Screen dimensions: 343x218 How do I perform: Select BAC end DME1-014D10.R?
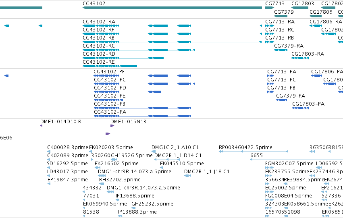click(61, 122)
